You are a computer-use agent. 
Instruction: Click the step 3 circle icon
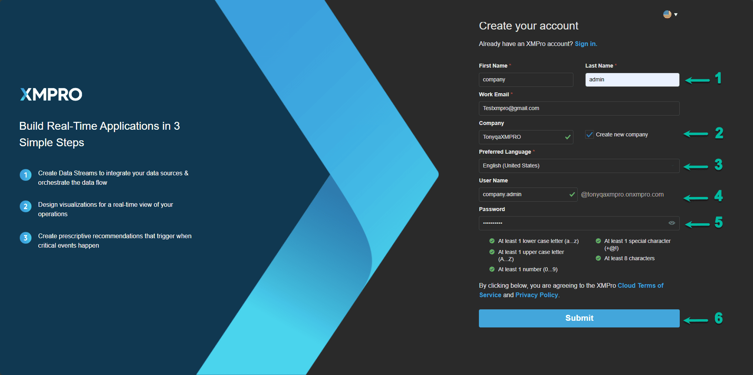click(26, 238)
